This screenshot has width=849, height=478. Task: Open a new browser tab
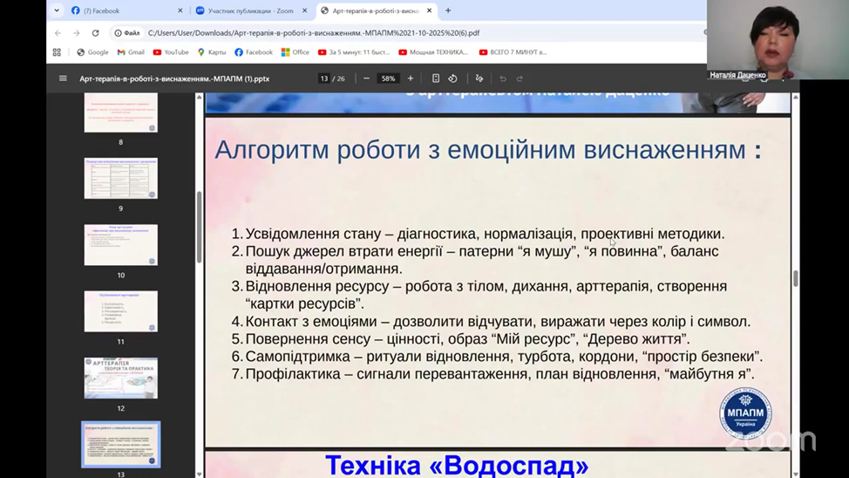(448, 11)
